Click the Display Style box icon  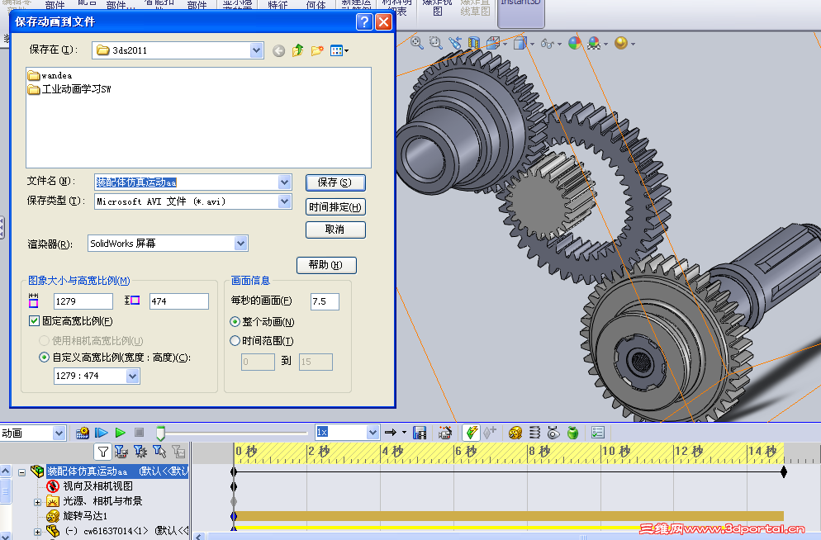coord(520,43)
